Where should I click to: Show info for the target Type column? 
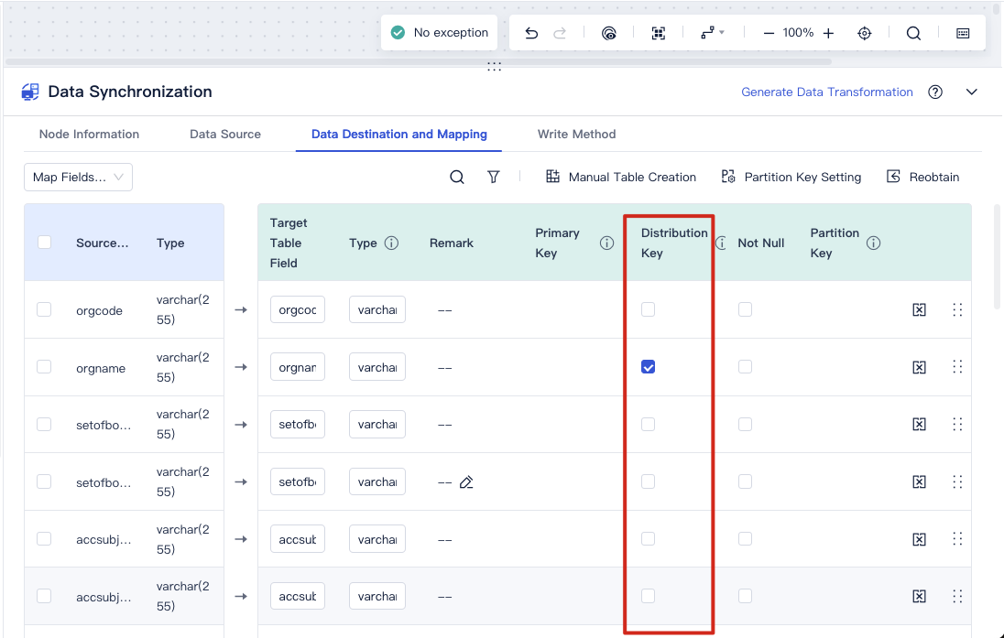pyautogui.click(x=391, y=243)
